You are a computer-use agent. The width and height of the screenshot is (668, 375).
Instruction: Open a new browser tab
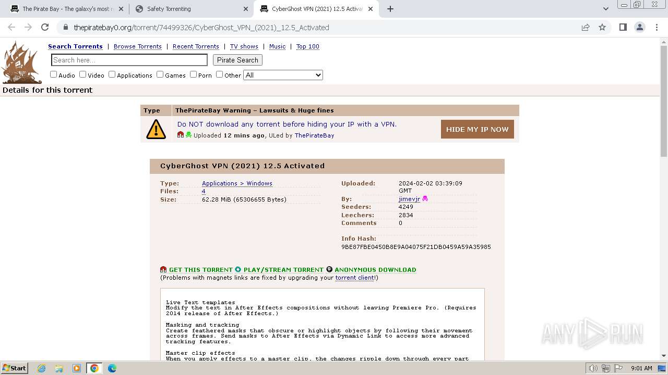(x=390, y=9)
